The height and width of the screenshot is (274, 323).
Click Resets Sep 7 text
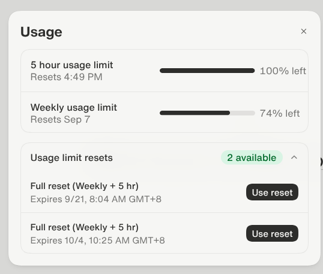coord(61,120)
